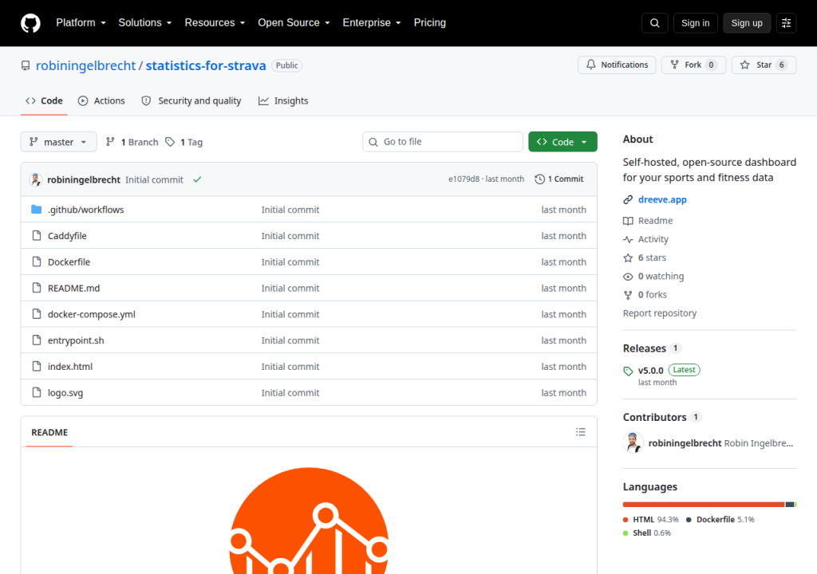Open the dreeve.app website link
The width and height of the screenshot is (817, 574).
662,199
